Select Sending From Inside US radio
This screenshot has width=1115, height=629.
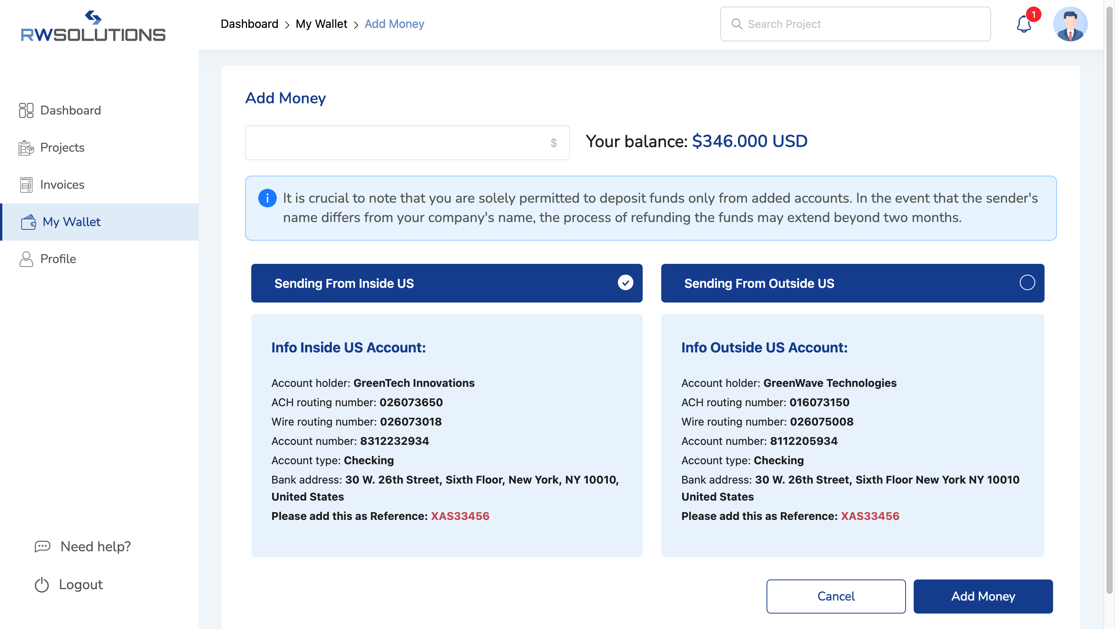pos(625,283)
